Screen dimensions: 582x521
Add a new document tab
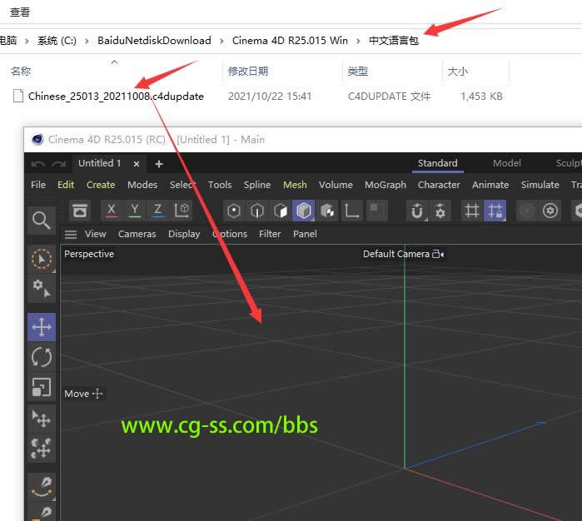[x=159, y=164]
